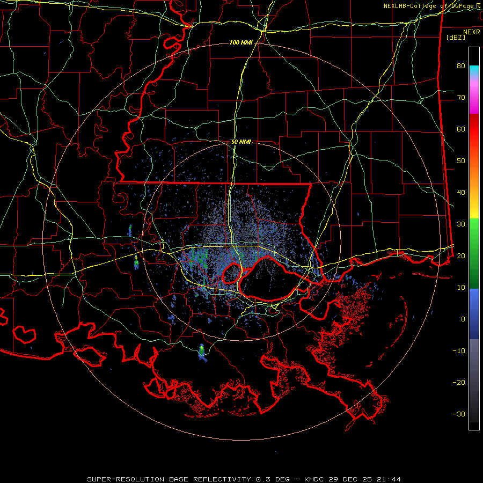Click the blue segment of the dBZ color bar
This screenshot has width=483, height=483.
tap(474, 314)
